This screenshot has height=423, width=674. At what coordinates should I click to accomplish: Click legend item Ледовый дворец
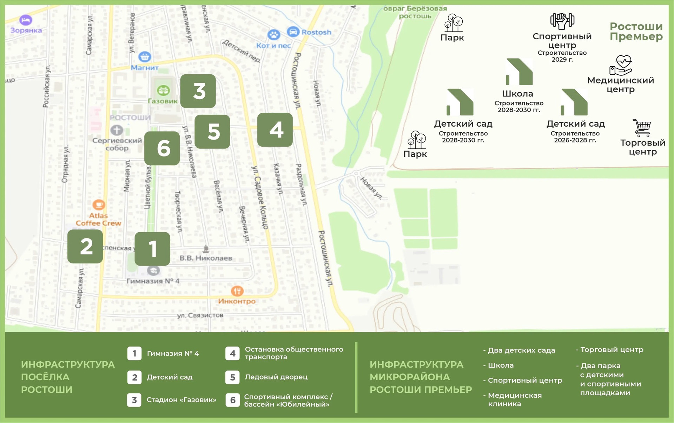pyautogui.click(x=276, y=377)
